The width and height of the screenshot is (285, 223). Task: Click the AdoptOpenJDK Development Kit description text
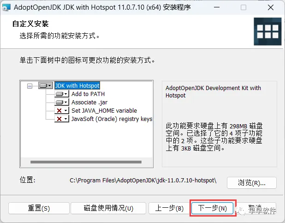tap(213, 92)
